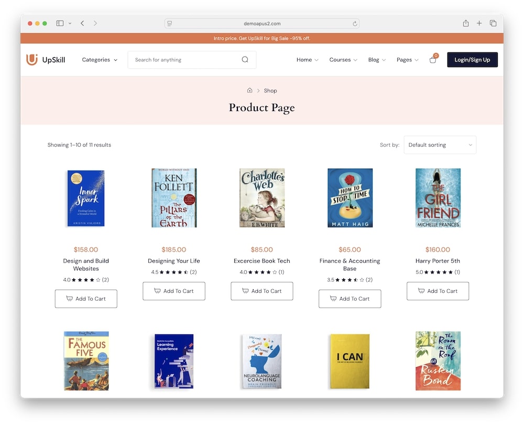Screen dimensions: 524x425
Task: Add Harry Porter 5th to cart
Action: coord(438,291)
